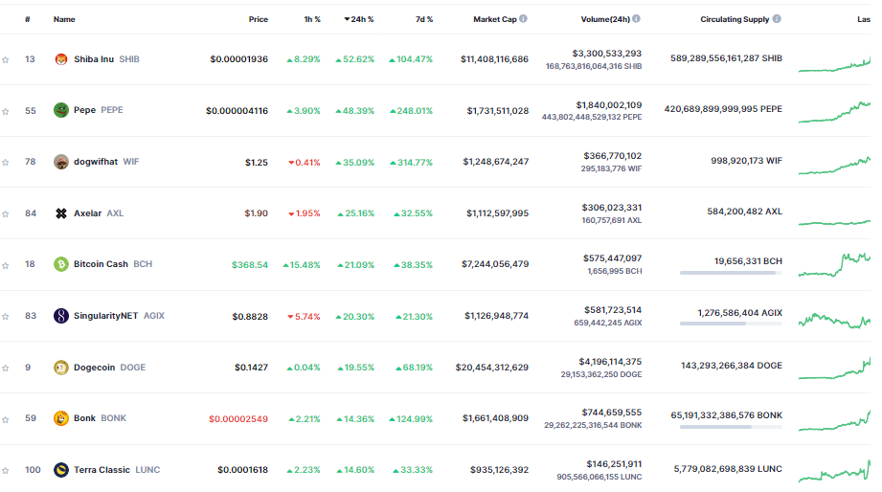Viewport: 882px width, 492px height.
Task: Open the Shiba Inu coin page
Action: click(x=94, y=59)
